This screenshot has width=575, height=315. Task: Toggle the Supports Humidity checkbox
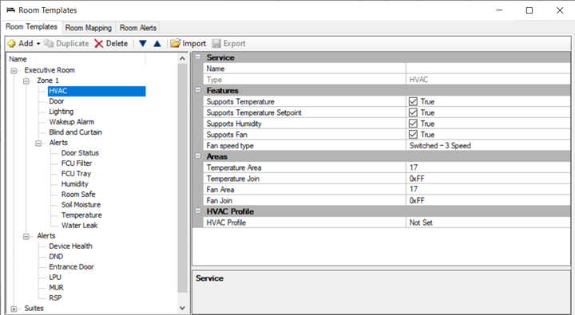[x=413, y=124]
